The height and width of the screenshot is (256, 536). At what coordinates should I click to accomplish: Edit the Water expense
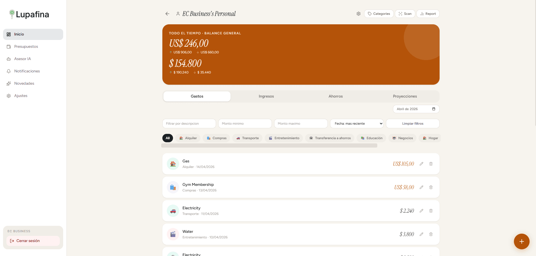coord(421,234)
